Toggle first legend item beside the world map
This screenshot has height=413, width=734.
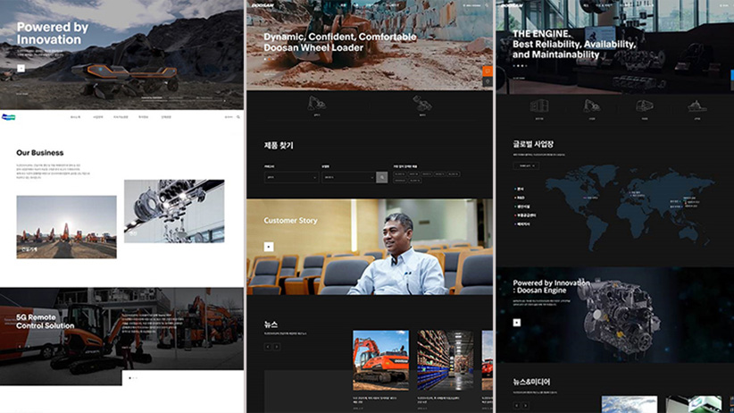[x=519, y=189]
